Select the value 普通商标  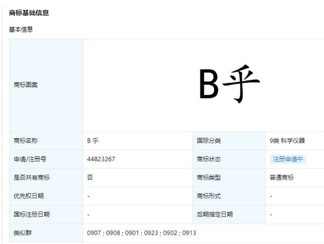(x=282, y=178)
